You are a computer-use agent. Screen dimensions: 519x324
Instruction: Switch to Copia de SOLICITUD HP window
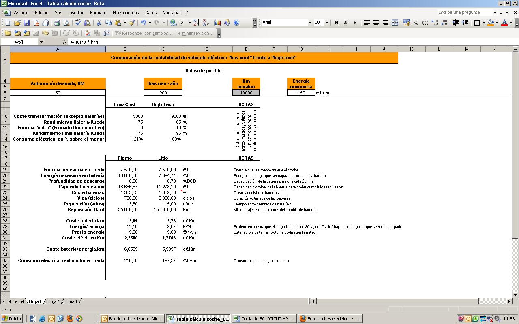tap(264, 319)
